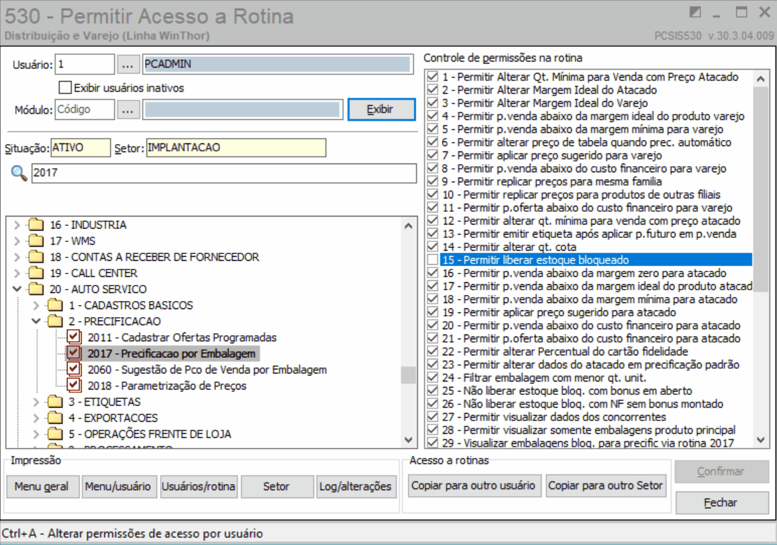
Task: Select 24 - Filtrar embalagem com menor qt. unit.
Action: pyautogui.click(x=544, y=377)
